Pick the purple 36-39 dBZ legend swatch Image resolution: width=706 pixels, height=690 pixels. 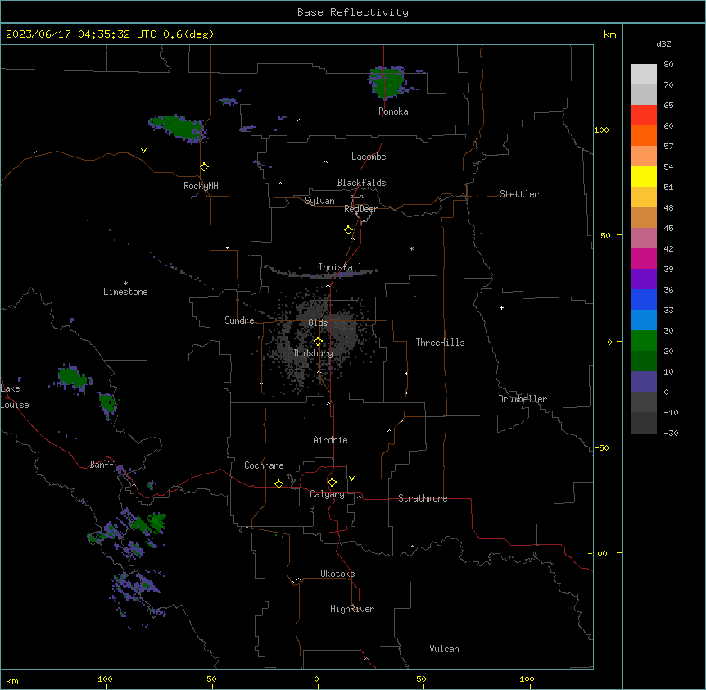[644, 279]
